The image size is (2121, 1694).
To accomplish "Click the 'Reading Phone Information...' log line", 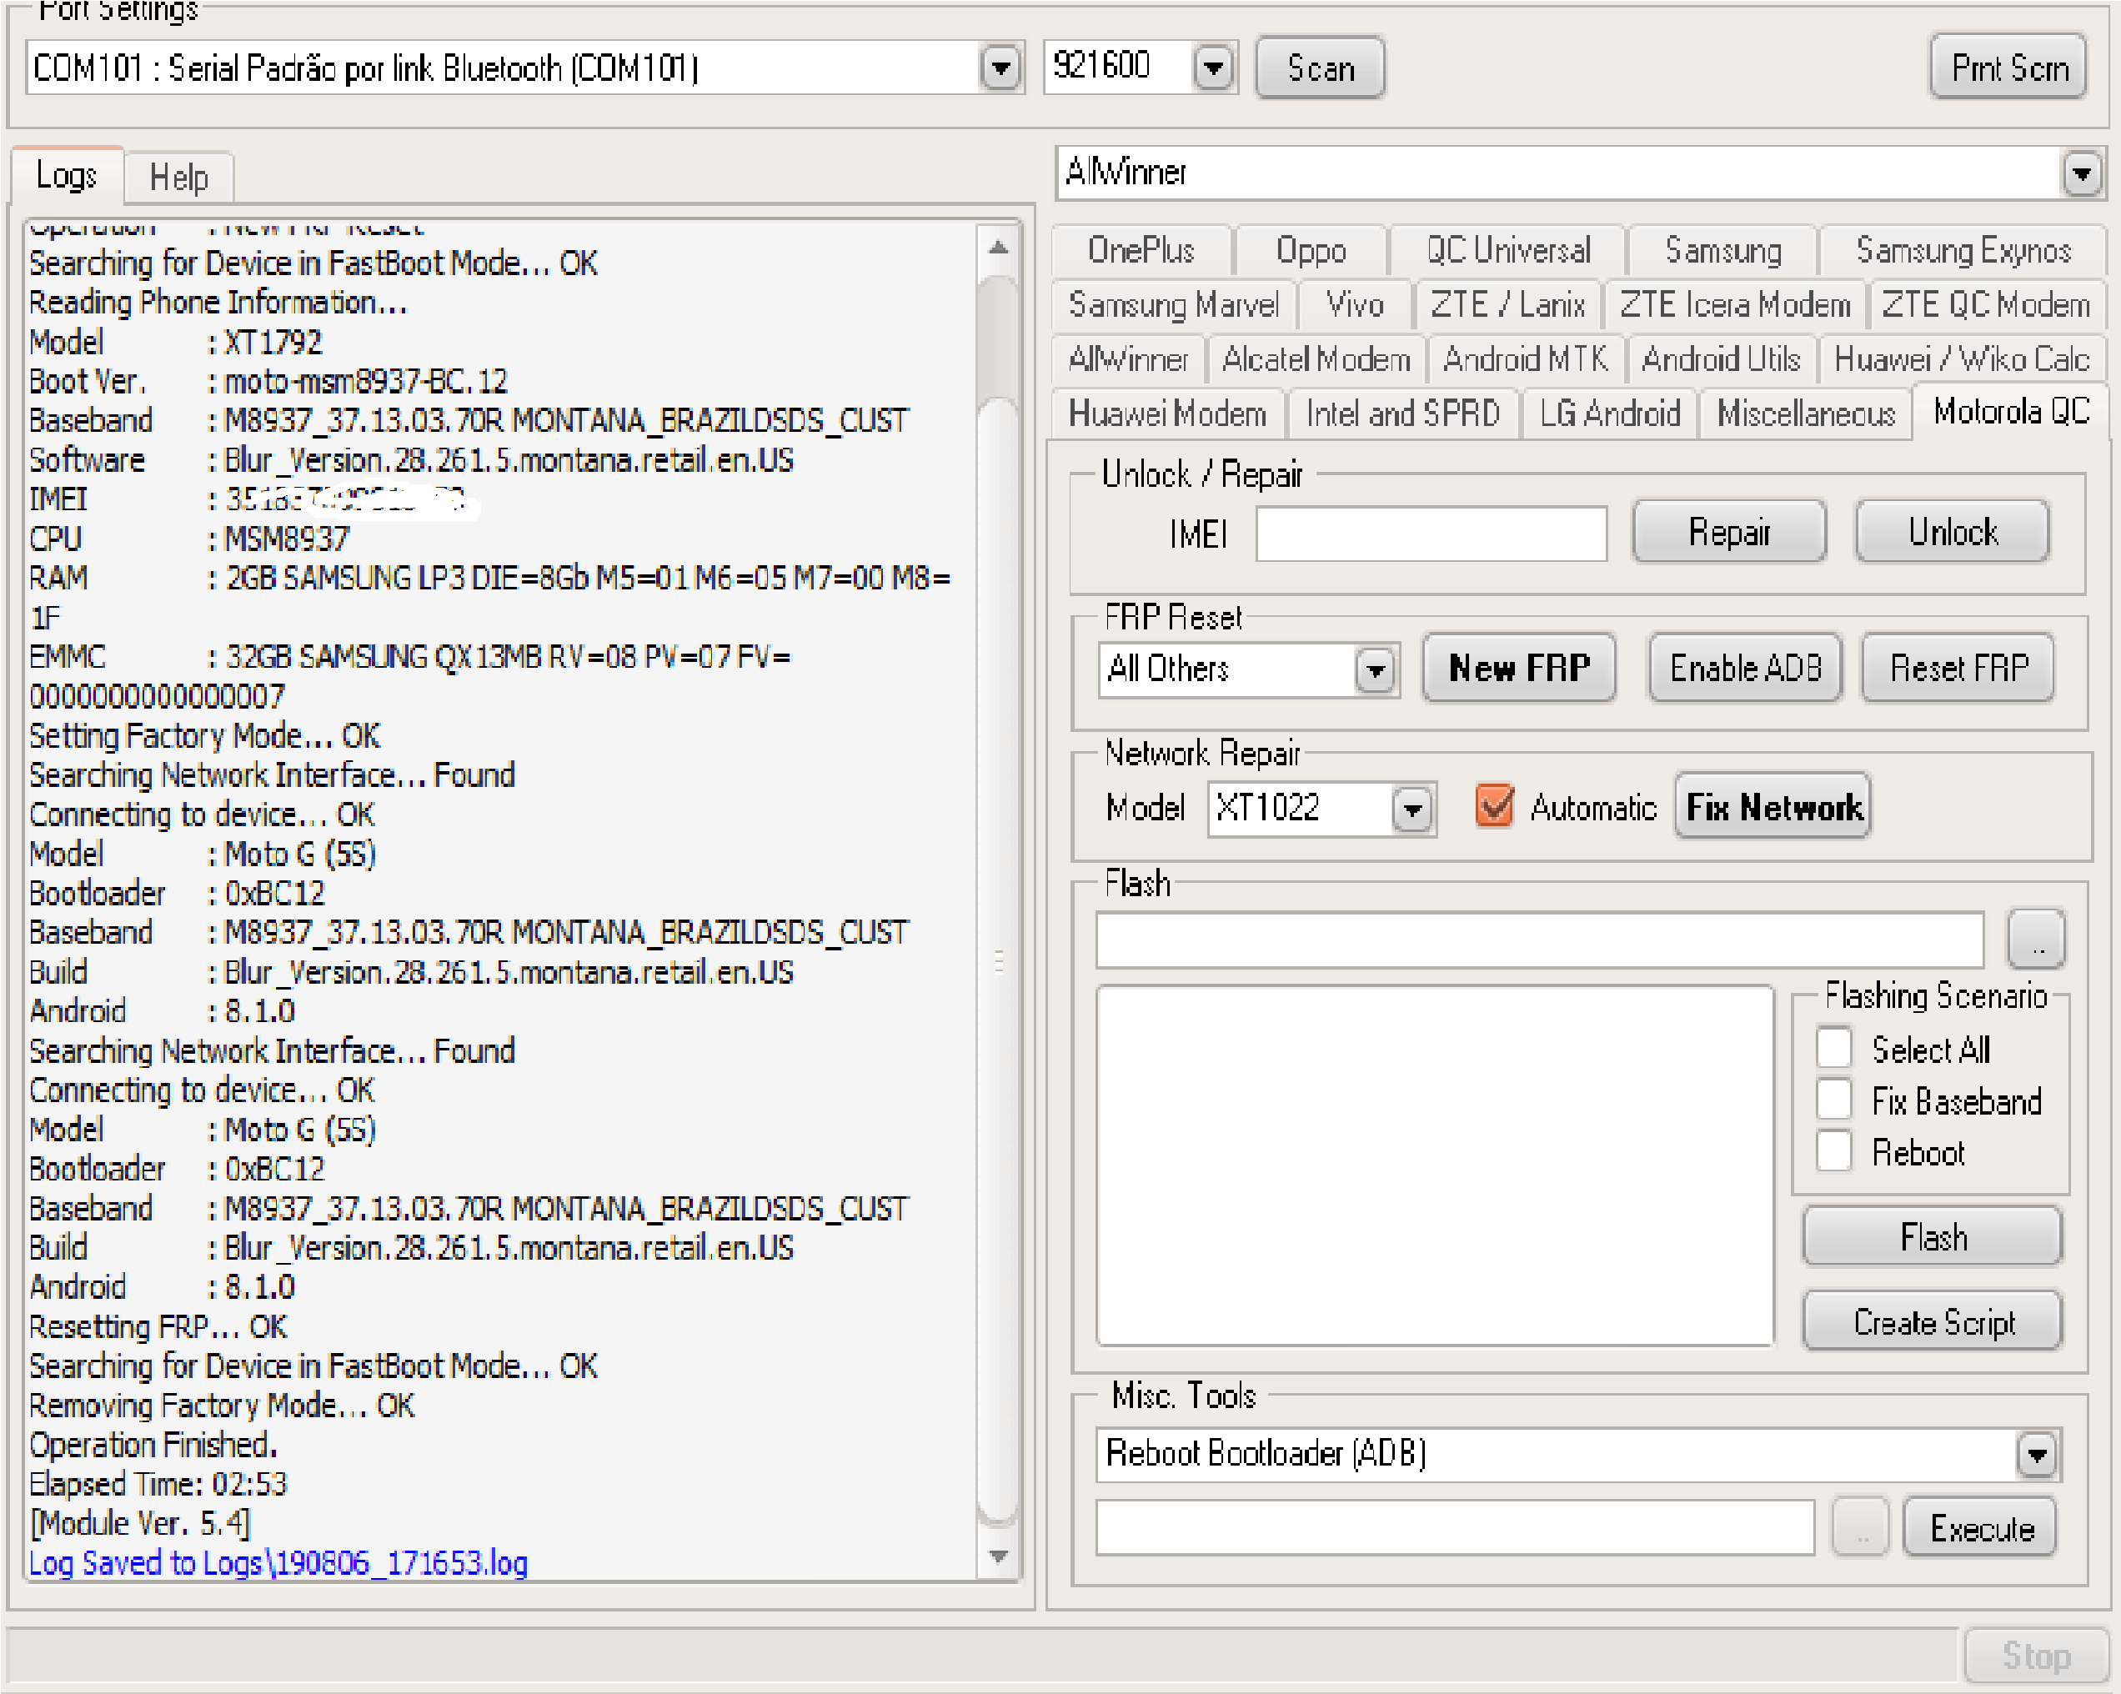I will (x=218, y=302).
